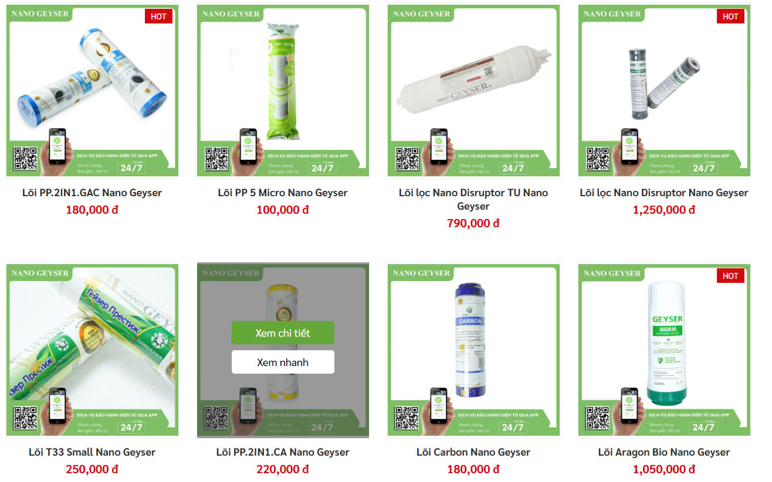Click the T33 Small filter photo
The width and height of the screenshot is (772, 482).
tap(92, 340)
